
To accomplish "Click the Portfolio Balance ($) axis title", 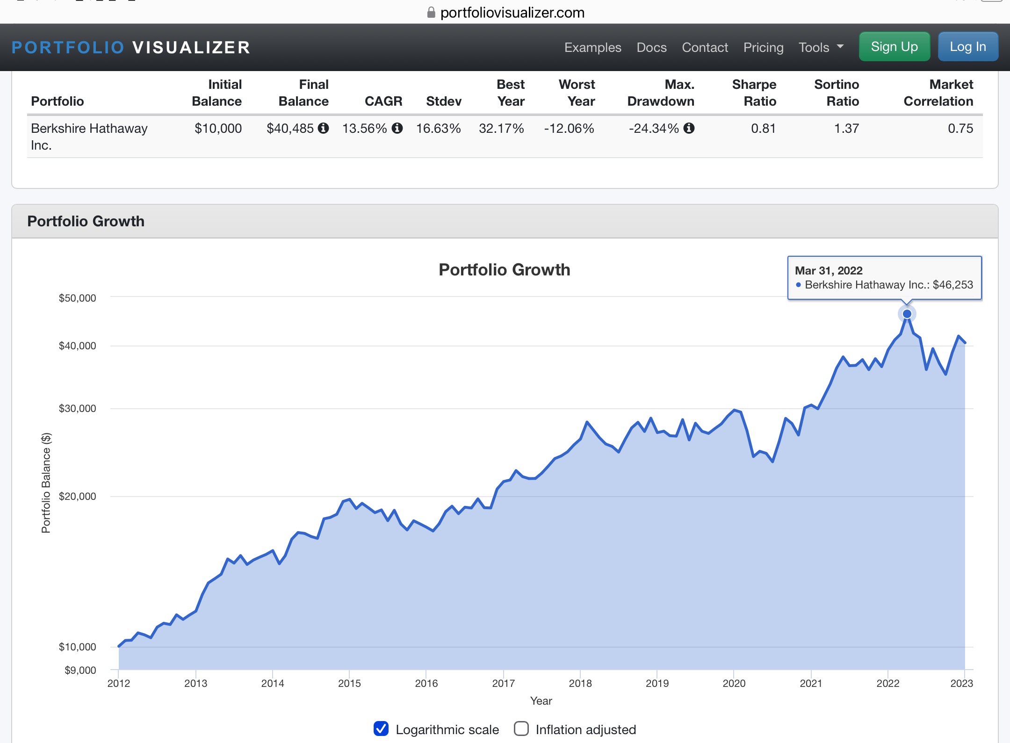I will point(46,483).
